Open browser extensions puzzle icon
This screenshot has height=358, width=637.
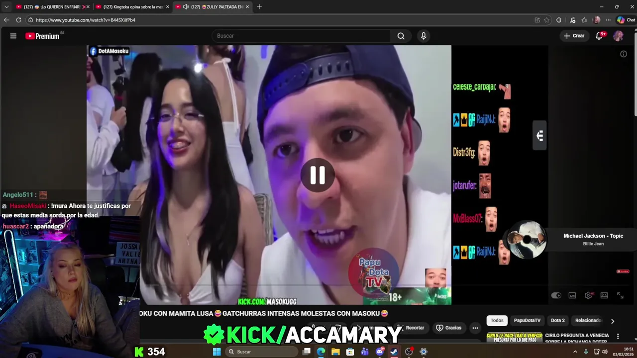tap(559, 20)
